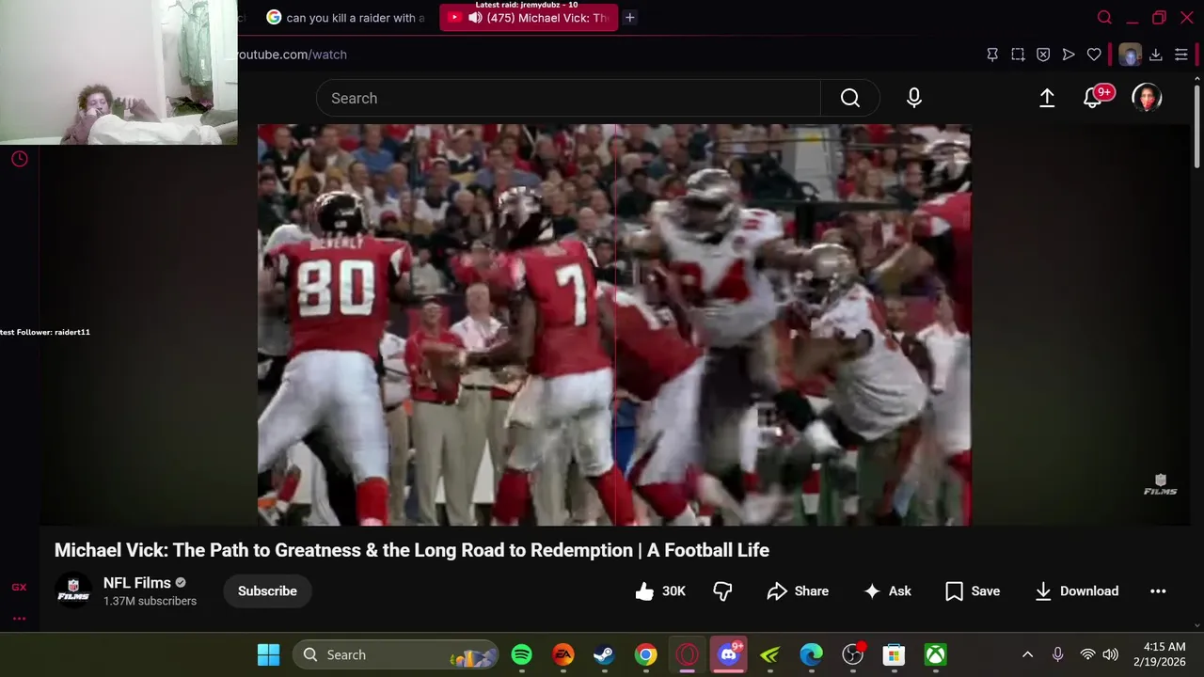Viewport: 1204px width, 677px height.
Task: Open YouTube account avatar menu
Action: pyautogui.click(x=1147, y=98)
